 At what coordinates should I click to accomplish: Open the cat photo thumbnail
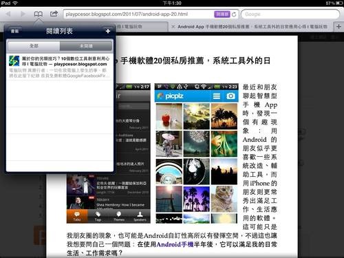pyautogui.click(x=224, y=199)
